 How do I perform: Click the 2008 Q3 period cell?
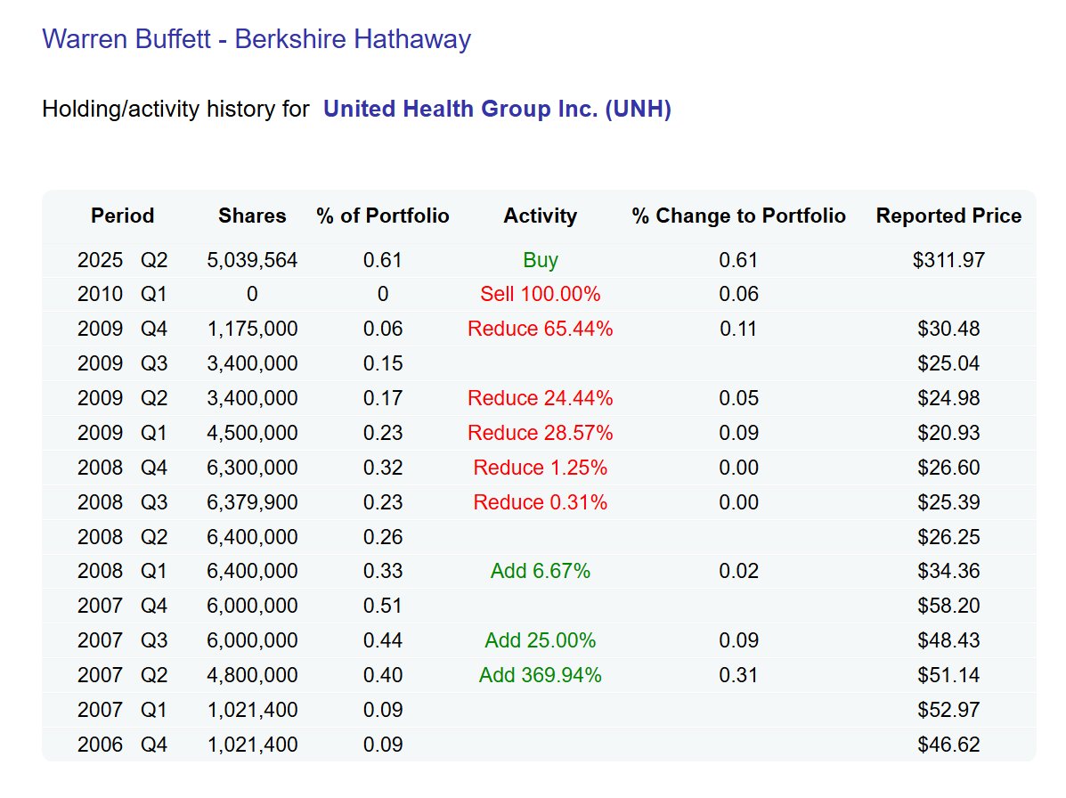(x=122, y=502)
